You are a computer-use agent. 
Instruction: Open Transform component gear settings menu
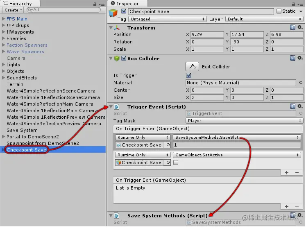(300, 27)
